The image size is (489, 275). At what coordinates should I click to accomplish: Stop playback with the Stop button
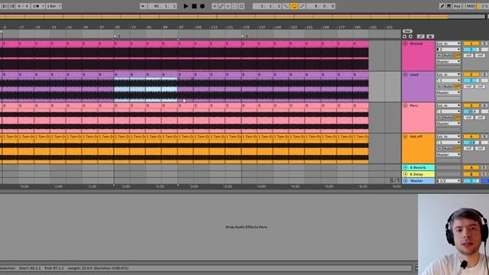point(194,6)
